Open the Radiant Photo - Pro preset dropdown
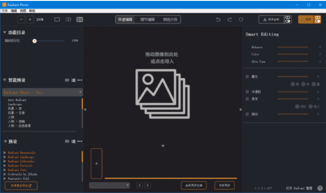The height and width of the screenshot is (193, 326). 43,92
